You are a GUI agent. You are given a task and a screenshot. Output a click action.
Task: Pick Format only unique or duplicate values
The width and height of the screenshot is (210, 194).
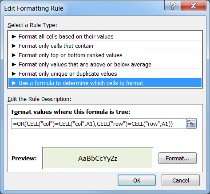pyautogui.click(x=105, y=74)
